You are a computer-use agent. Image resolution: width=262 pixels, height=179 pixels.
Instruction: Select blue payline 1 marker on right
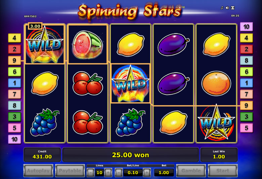click(x=247, y=83)
